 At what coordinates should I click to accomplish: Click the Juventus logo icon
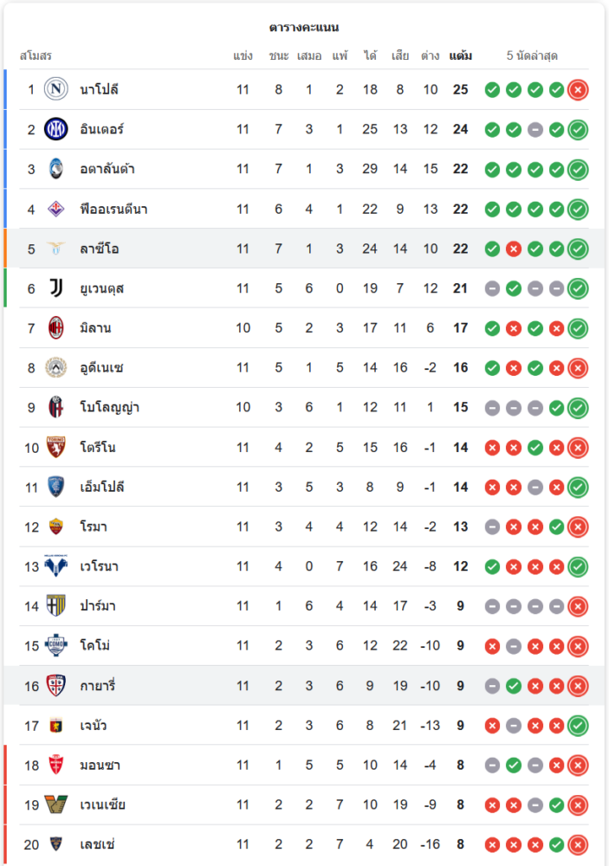coord(56,288)
